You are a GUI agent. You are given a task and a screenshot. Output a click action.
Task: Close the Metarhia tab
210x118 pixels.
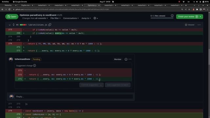click(16, 5)
